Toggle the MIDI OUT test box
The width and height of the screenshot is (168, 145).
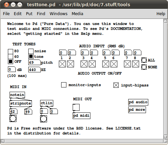pyautogui.click(x=76, y=107)
